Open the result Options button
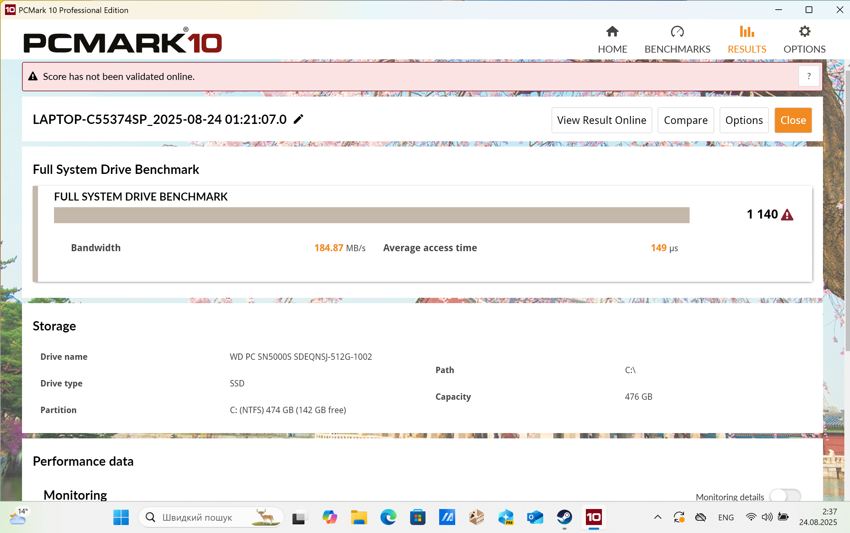The image size is (850, 533). 744,120
